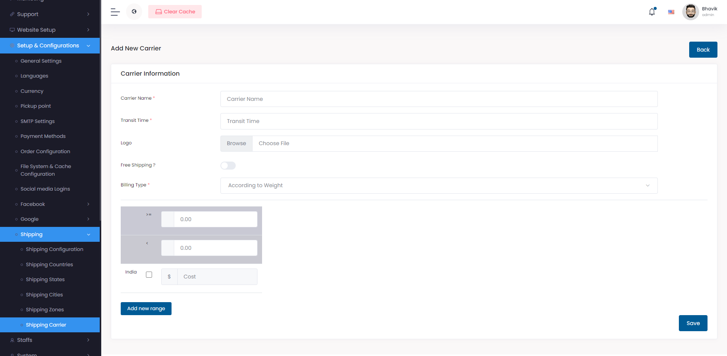
Task: Check the India zone checkbox
Action: click(149, 275)
